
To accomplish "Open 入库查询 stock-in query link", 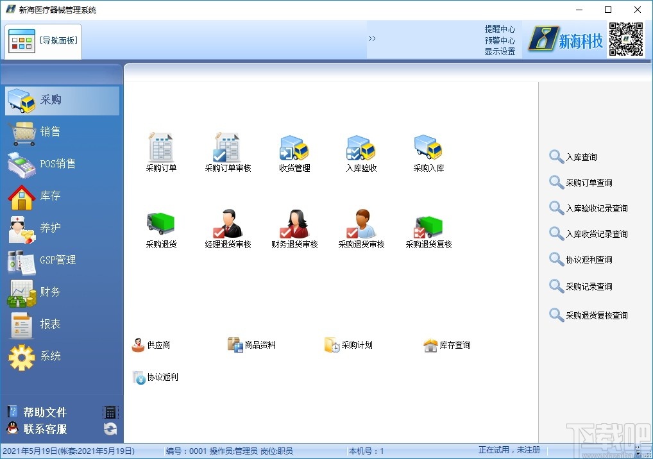I will (x=573, y=157).
